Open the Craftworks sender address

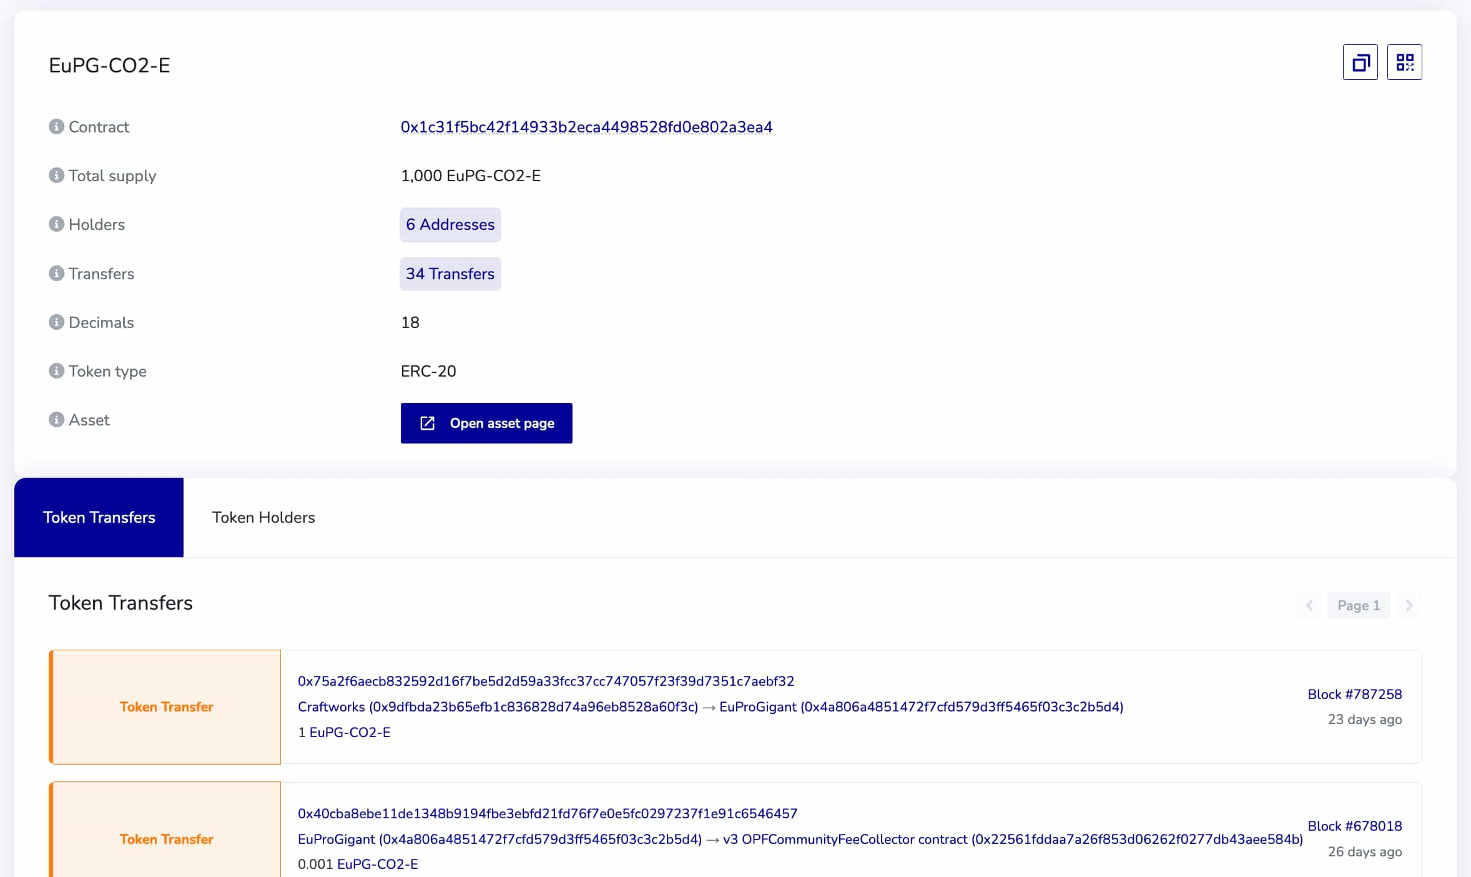tap(498, 706)
